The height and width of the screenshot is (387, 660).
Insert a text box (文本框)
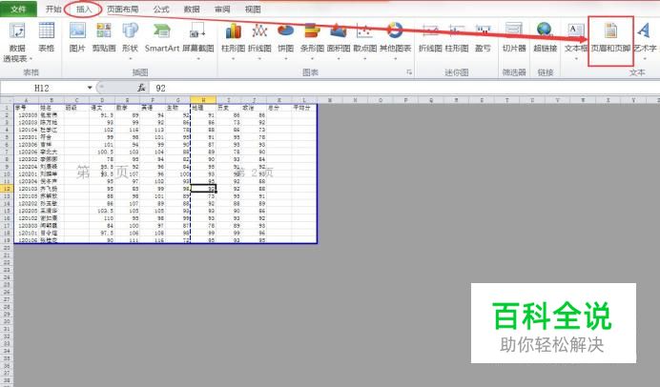coord(576,41)
